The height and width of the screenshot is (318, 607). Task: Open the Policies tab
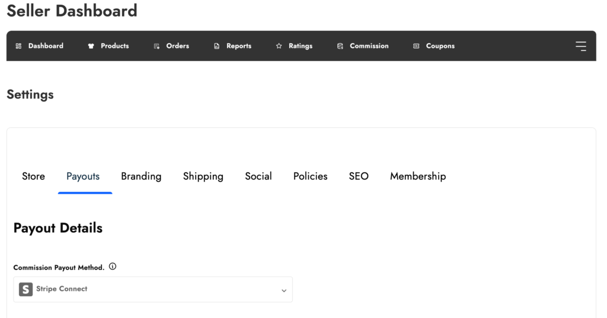311,176
